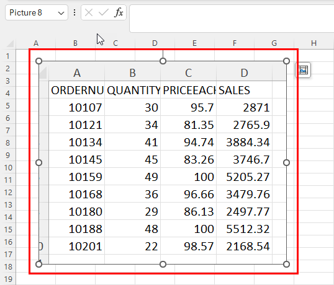
Task: Select worksheet column B header
Action: click(75, 43)
